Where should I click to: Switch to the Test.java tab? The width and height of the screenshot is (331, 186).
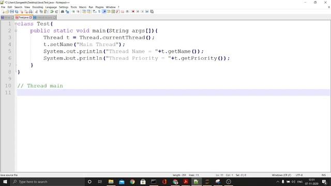[23, 18]
